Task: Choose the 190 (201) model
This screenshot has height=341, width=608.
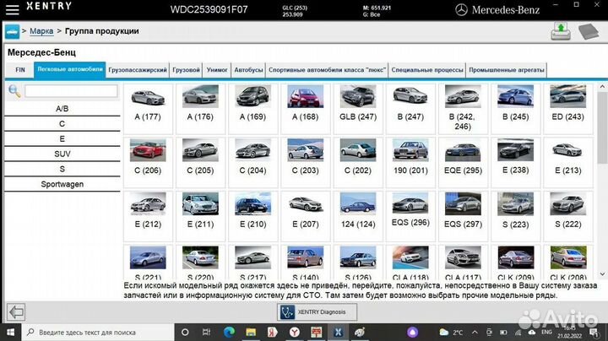Action: (x=410, y=163)
